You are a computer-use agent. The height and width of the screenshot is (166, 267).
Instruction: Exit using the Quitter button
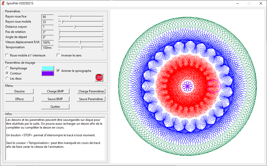(x=55, y=107)
